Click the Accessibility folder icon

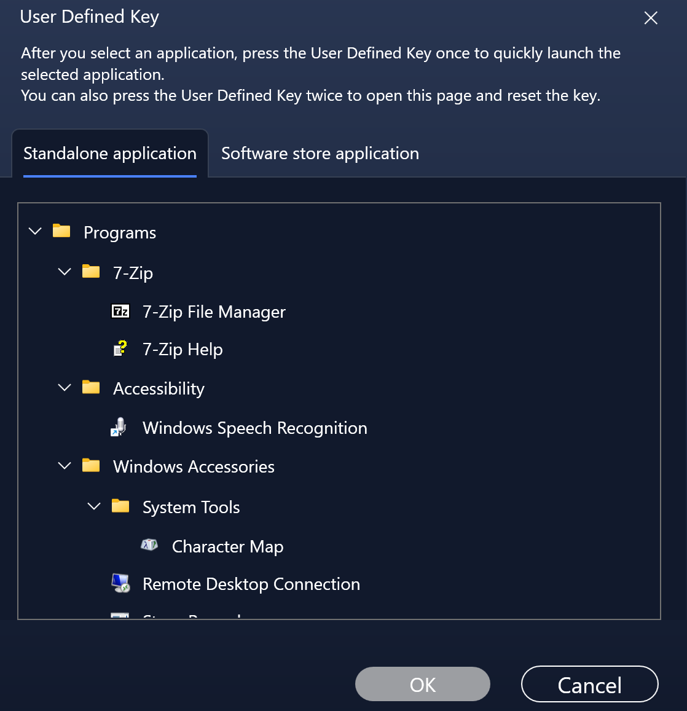91,387
